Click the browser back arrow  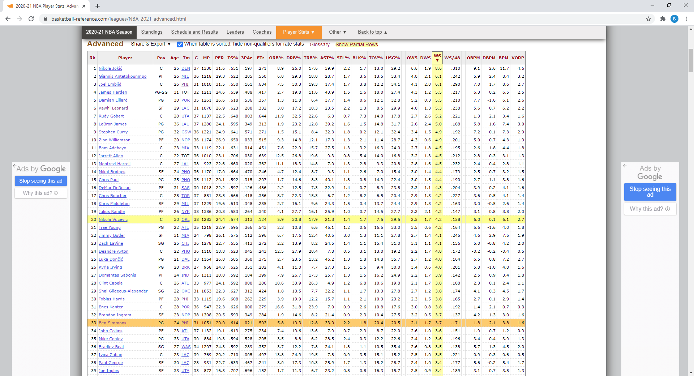click(8, 19)
